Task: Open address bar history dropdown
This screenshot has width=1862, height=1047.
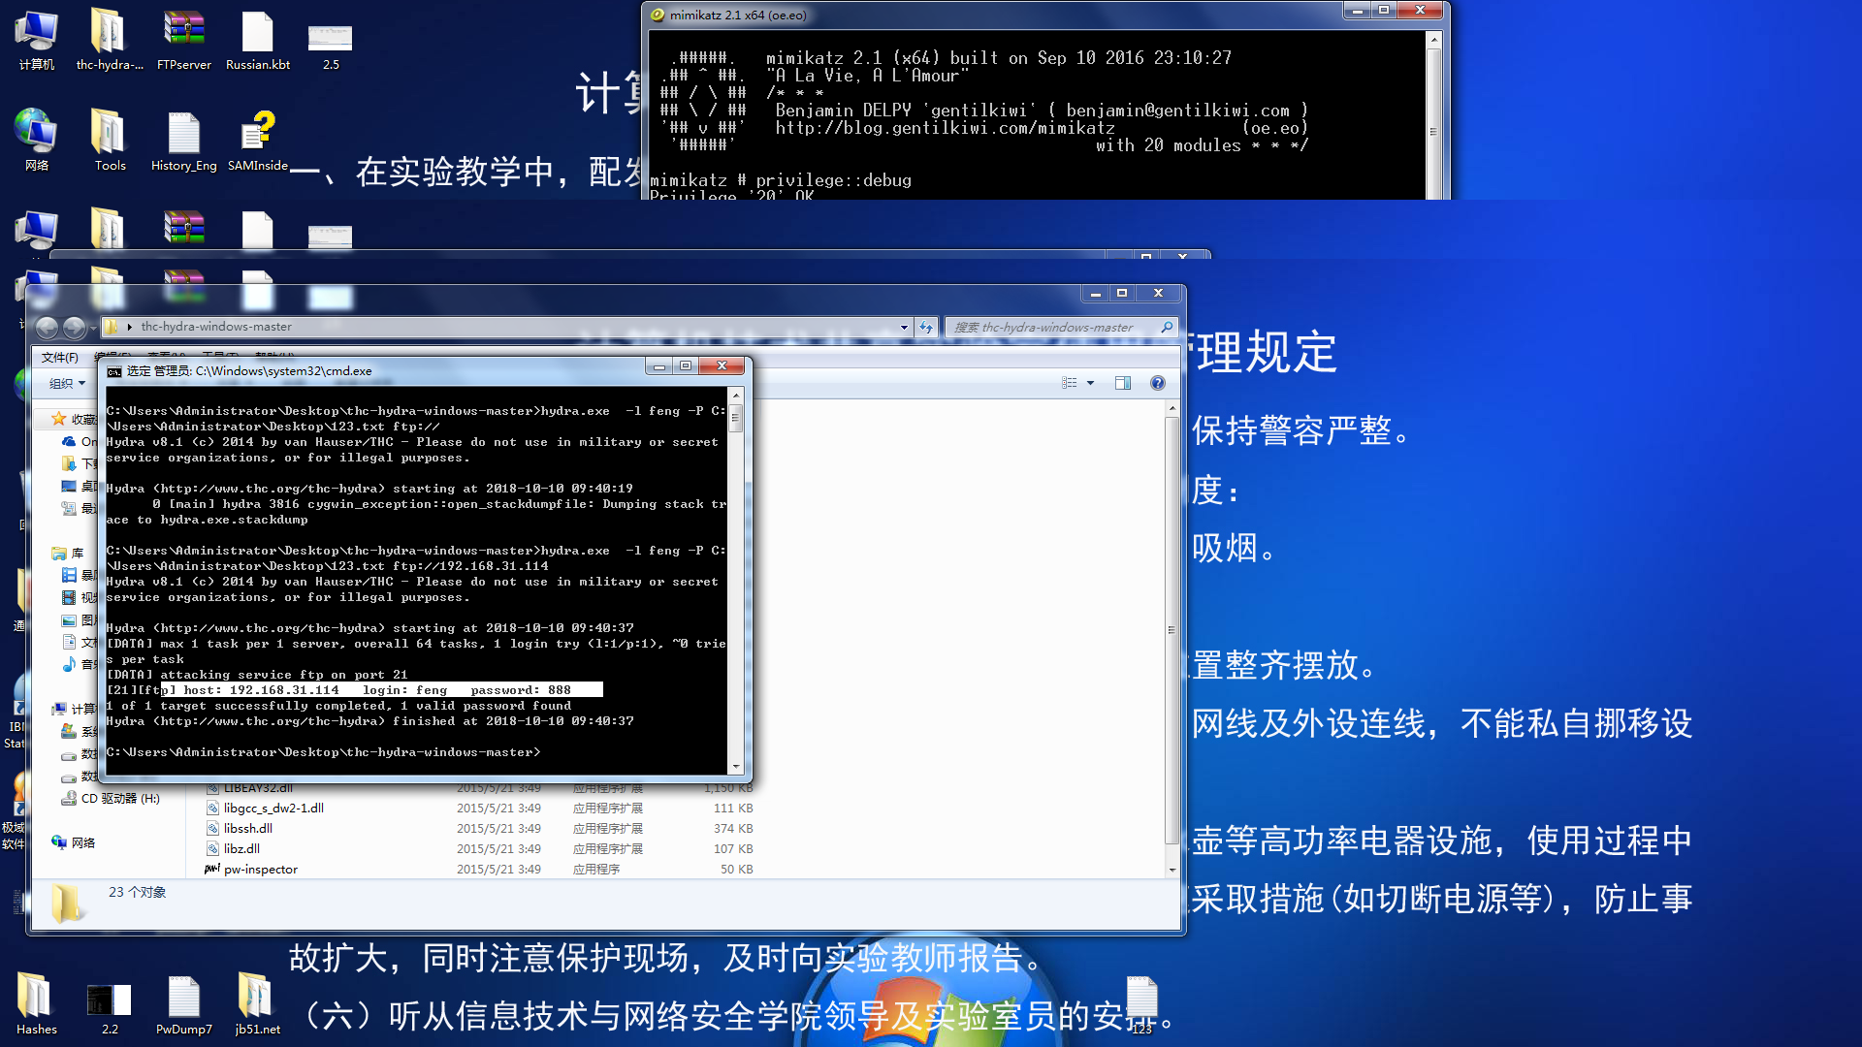Action: coord(904,328)
